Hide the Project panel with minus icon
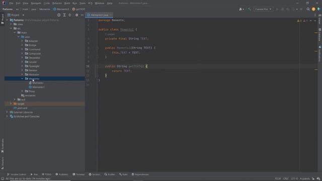Image resolution: width=322 pixels, height=181 pixels. point(82,15)
